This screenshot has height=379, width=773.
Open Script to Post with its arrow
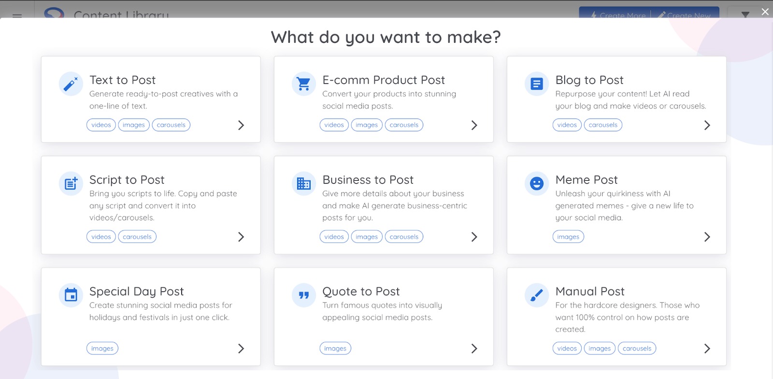(241, 237)
